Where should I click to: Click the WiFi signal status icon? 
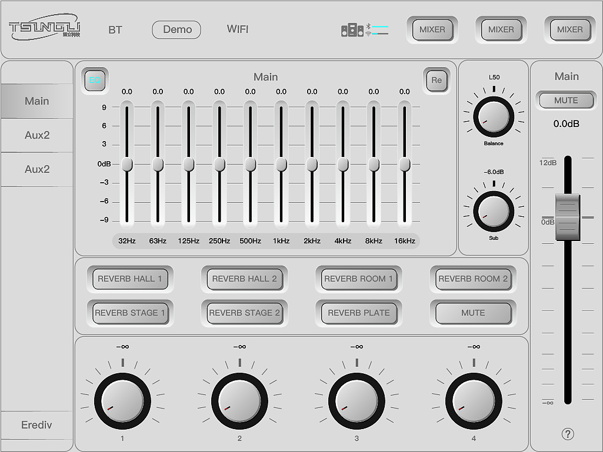tap(368, 34)
